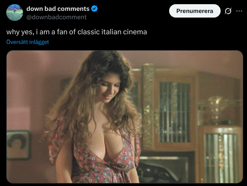The width and height of the screenshot is (247, 186).
Task: Visit profile via gray @downbadcomment text
Action: pos(57,17)
